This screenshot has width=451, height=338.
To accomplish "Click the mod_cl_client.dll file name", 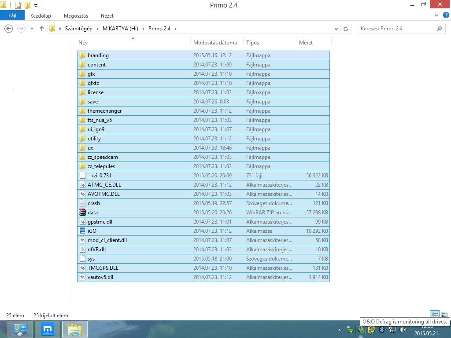I will tap(107, 240).
